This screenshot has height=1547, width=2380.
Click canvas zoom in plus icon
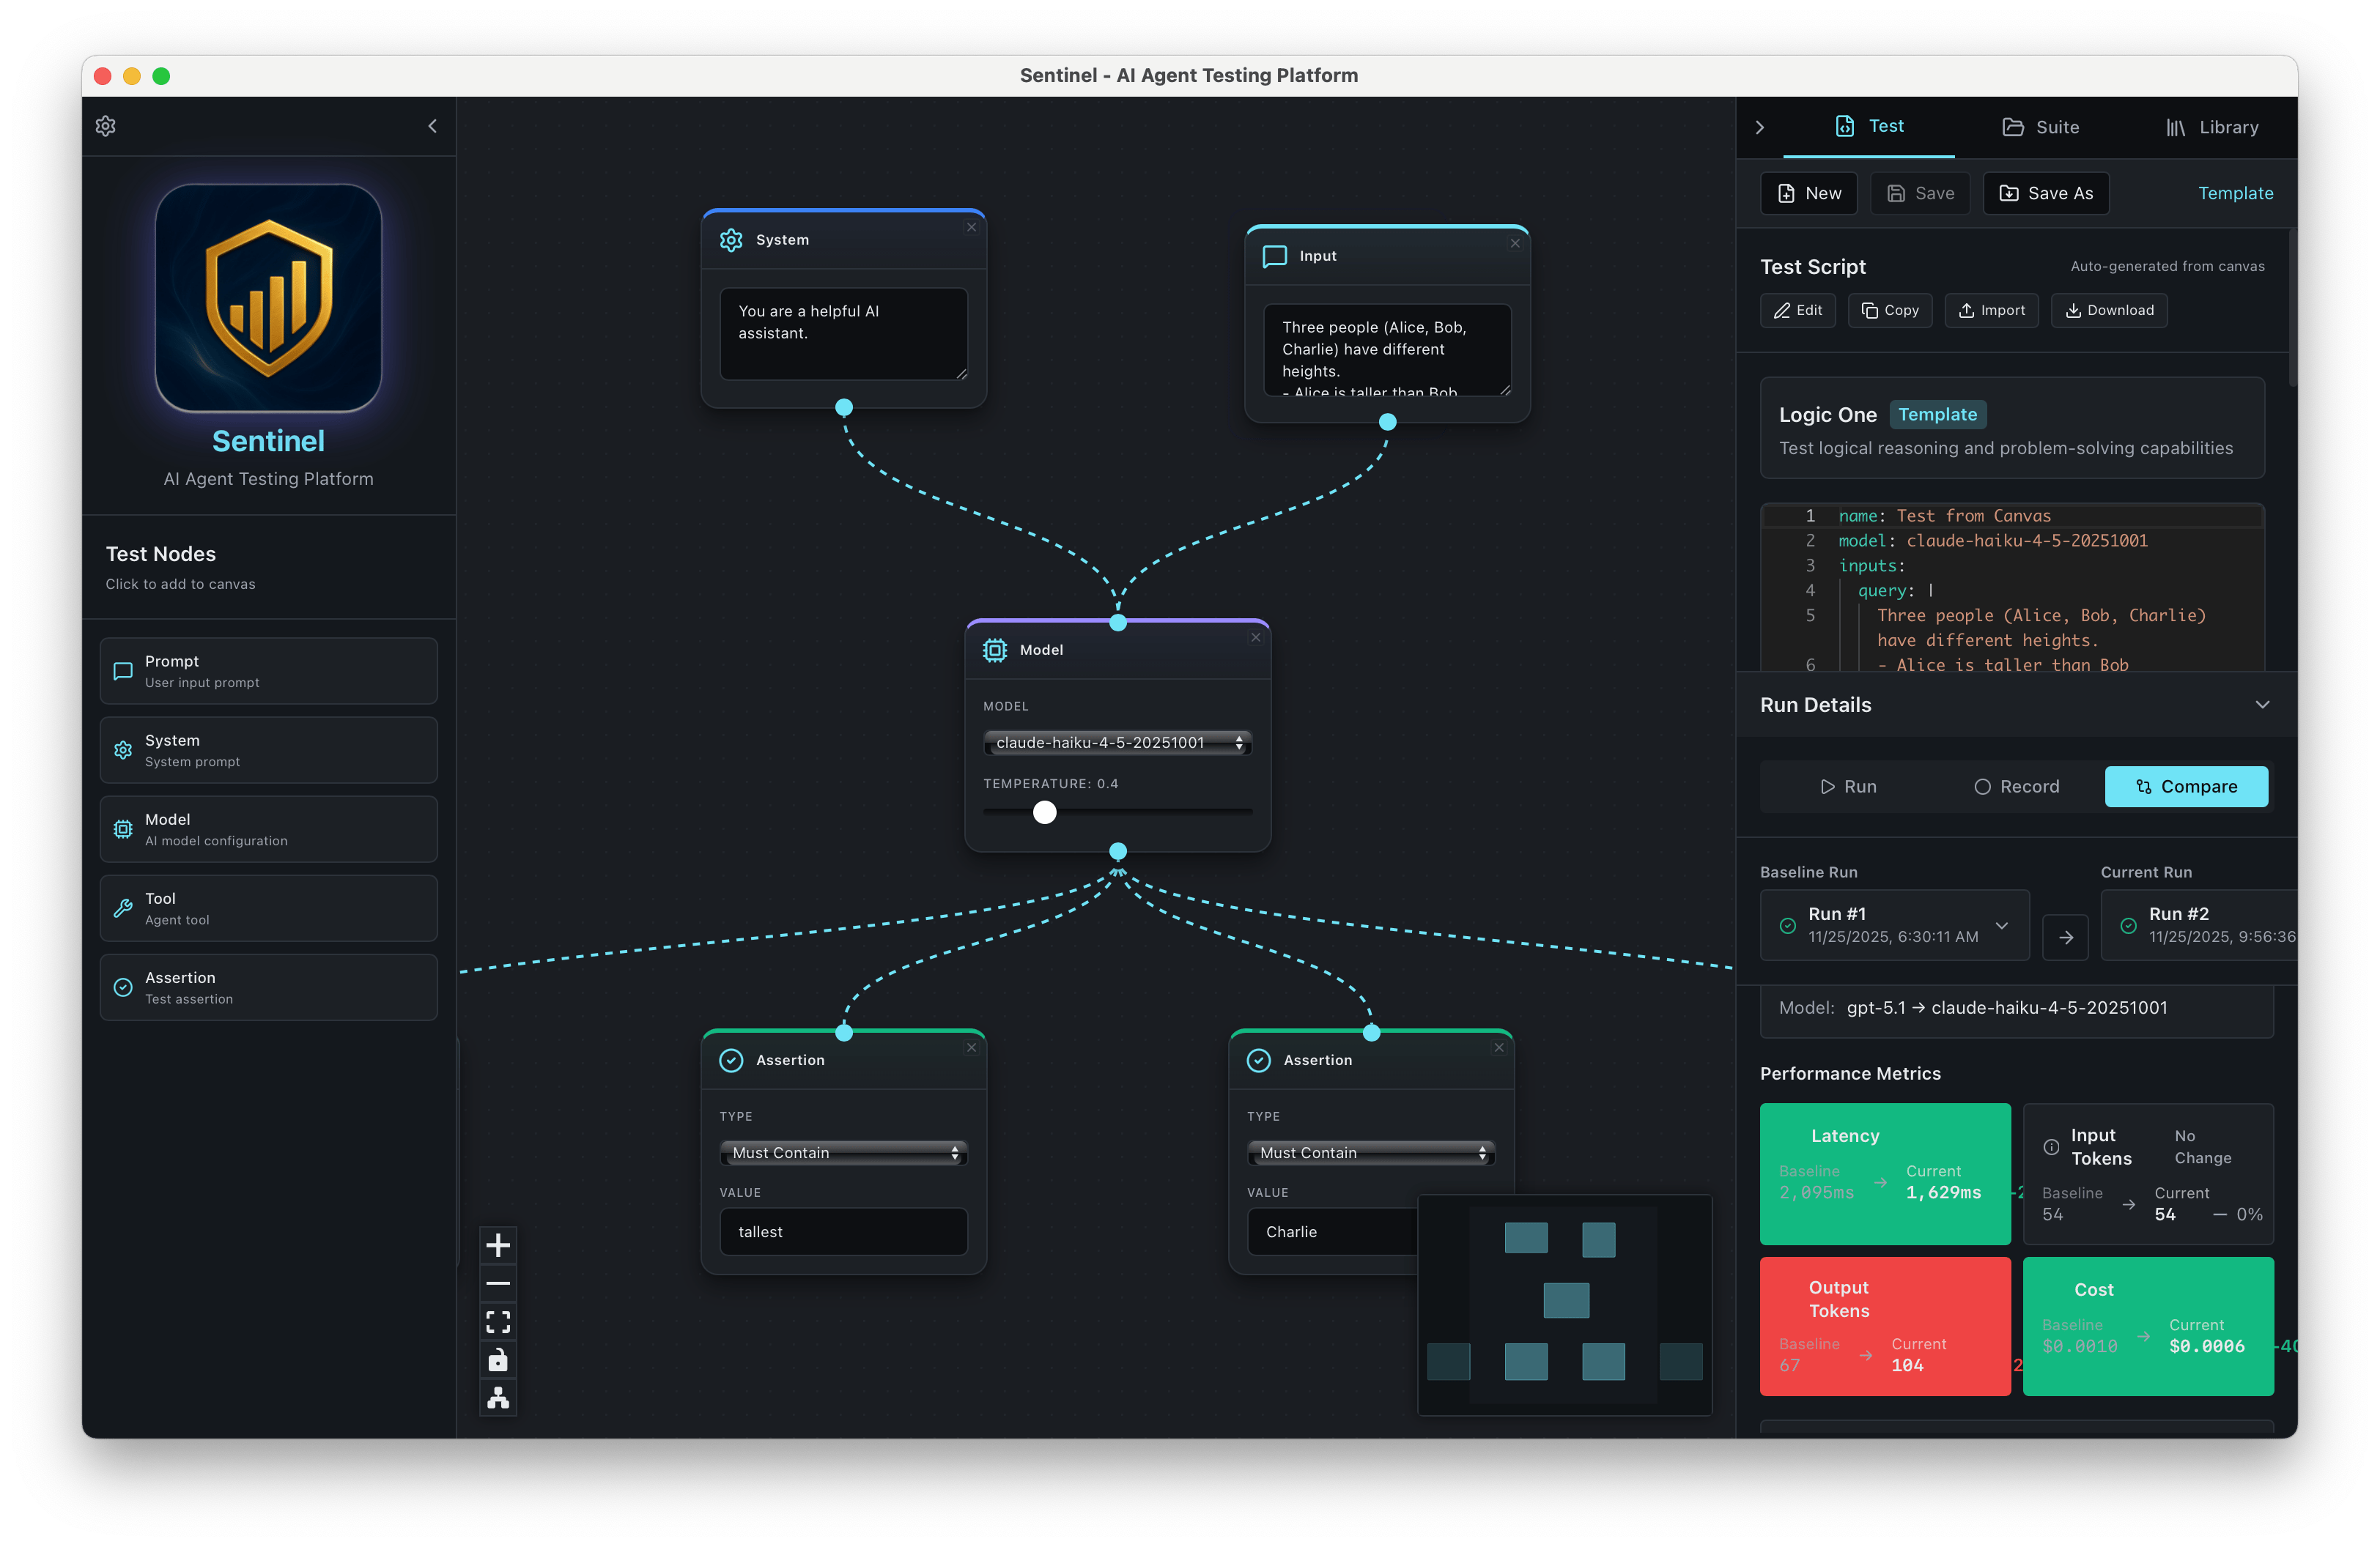coord(498,1245)
